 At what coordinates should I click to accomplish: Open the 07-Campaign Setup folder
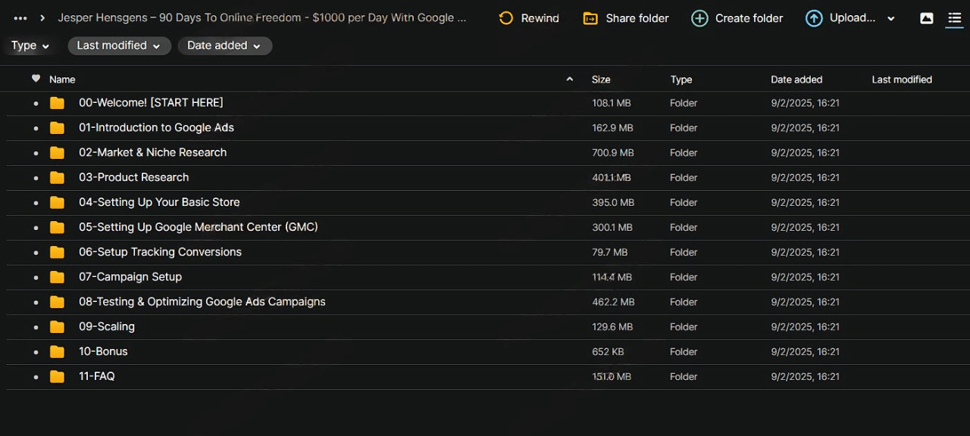click(130, 277)
